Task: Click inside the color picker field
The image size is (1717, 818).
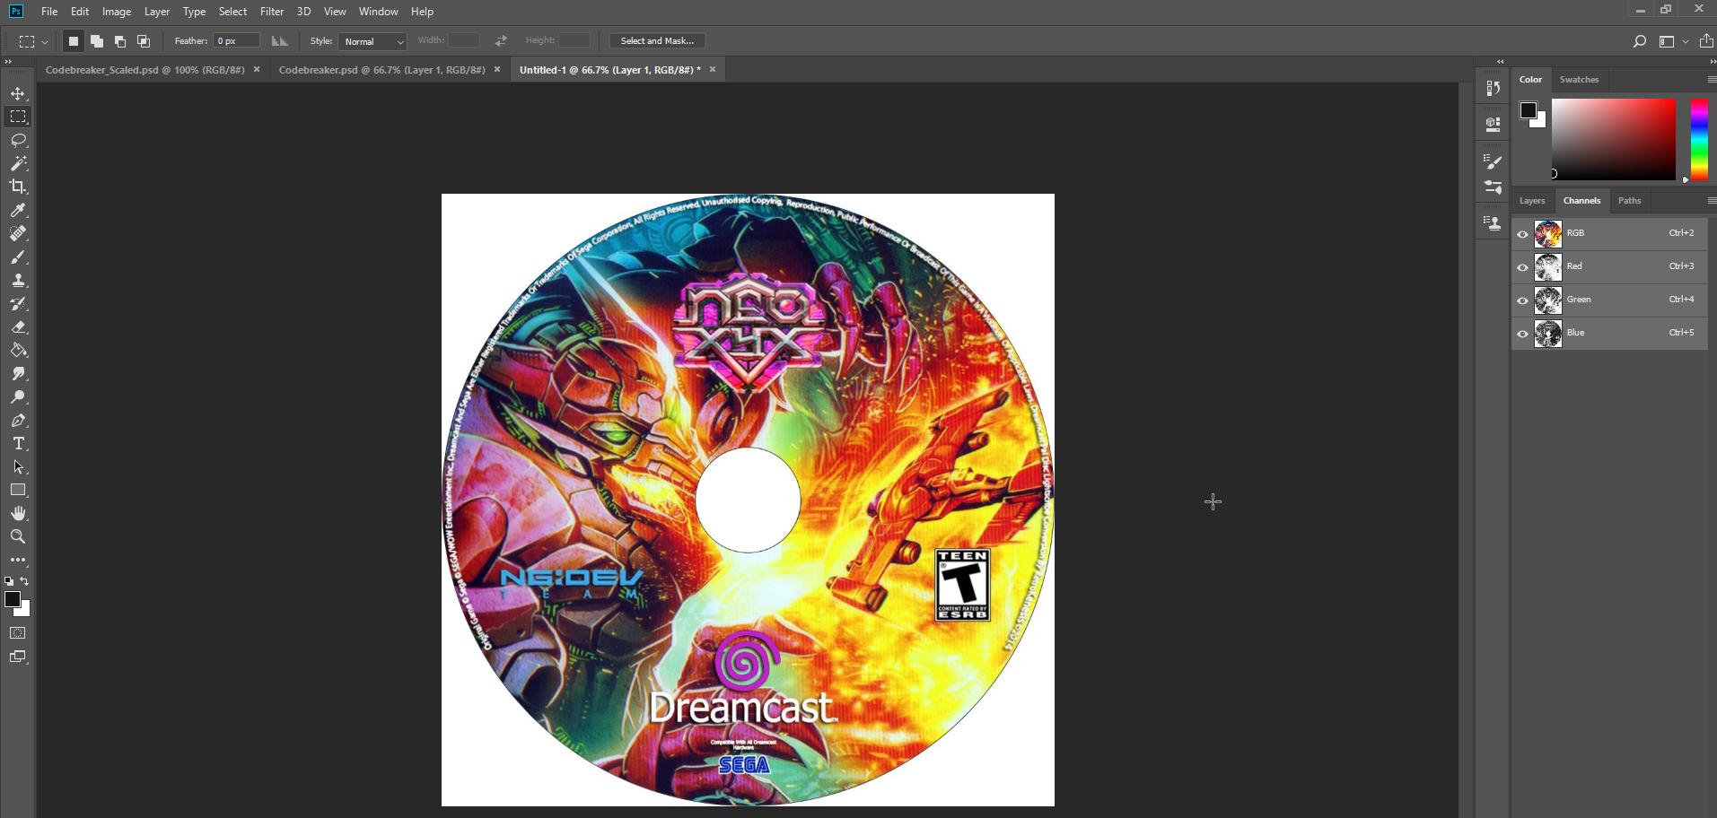Action: pyautogui.click(x=1614, y=139)
